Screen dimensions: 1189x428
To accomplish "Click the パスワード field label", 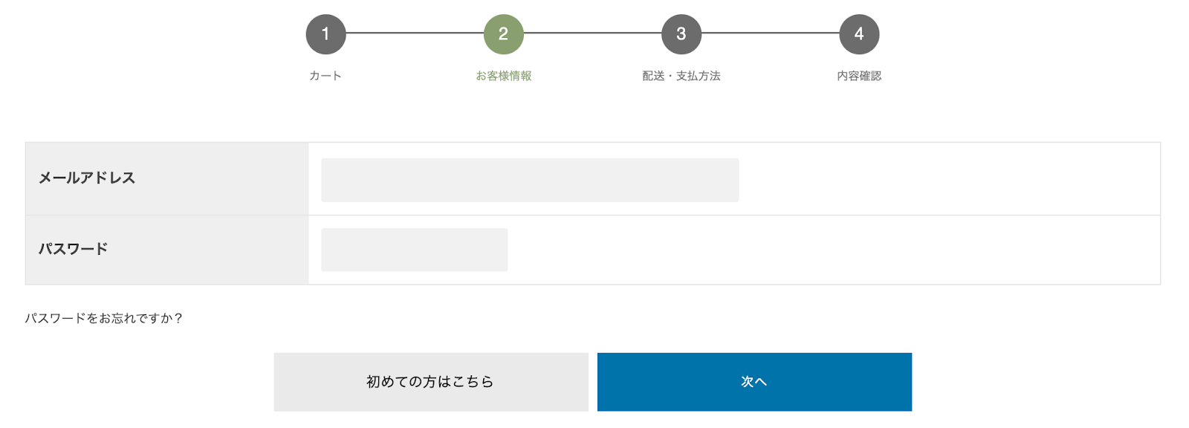I will tap(73, 249).
